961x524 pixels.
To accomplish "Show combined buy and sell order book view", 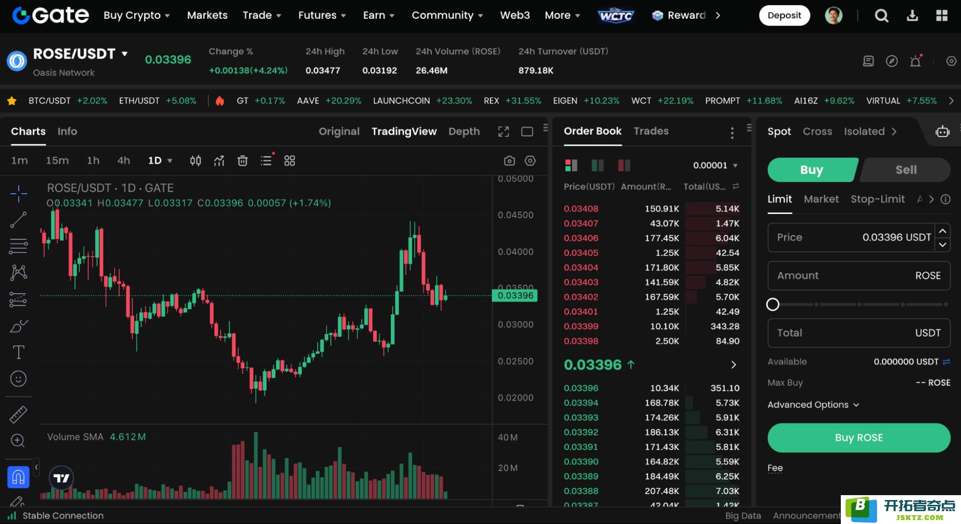I will 571,165.
